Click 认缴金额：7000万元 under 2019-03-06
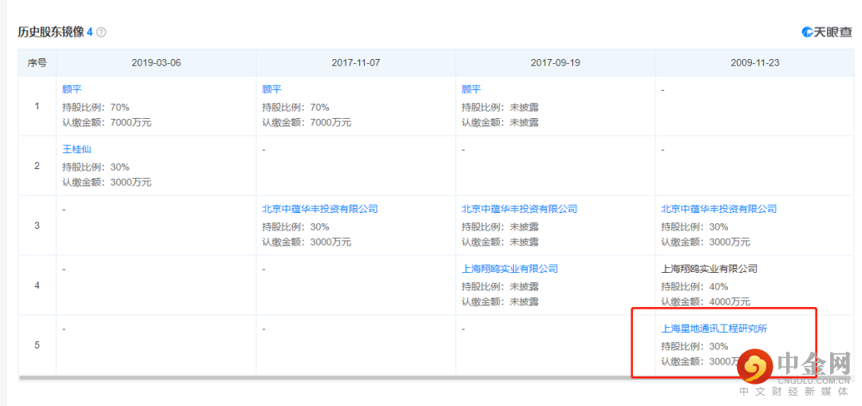This screenshot has height=406, width=862. click(x=107, y=123)
